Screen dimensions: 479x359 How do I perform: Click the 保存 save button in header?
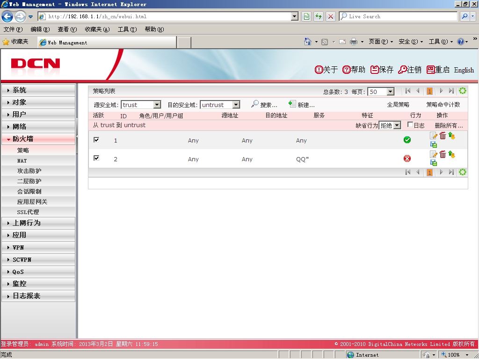tap(382, 70)
